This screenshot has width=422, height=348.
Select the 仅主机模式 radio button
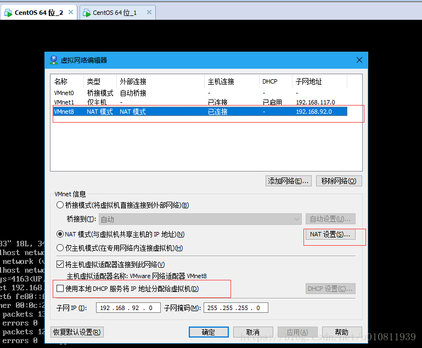point(60,248)
